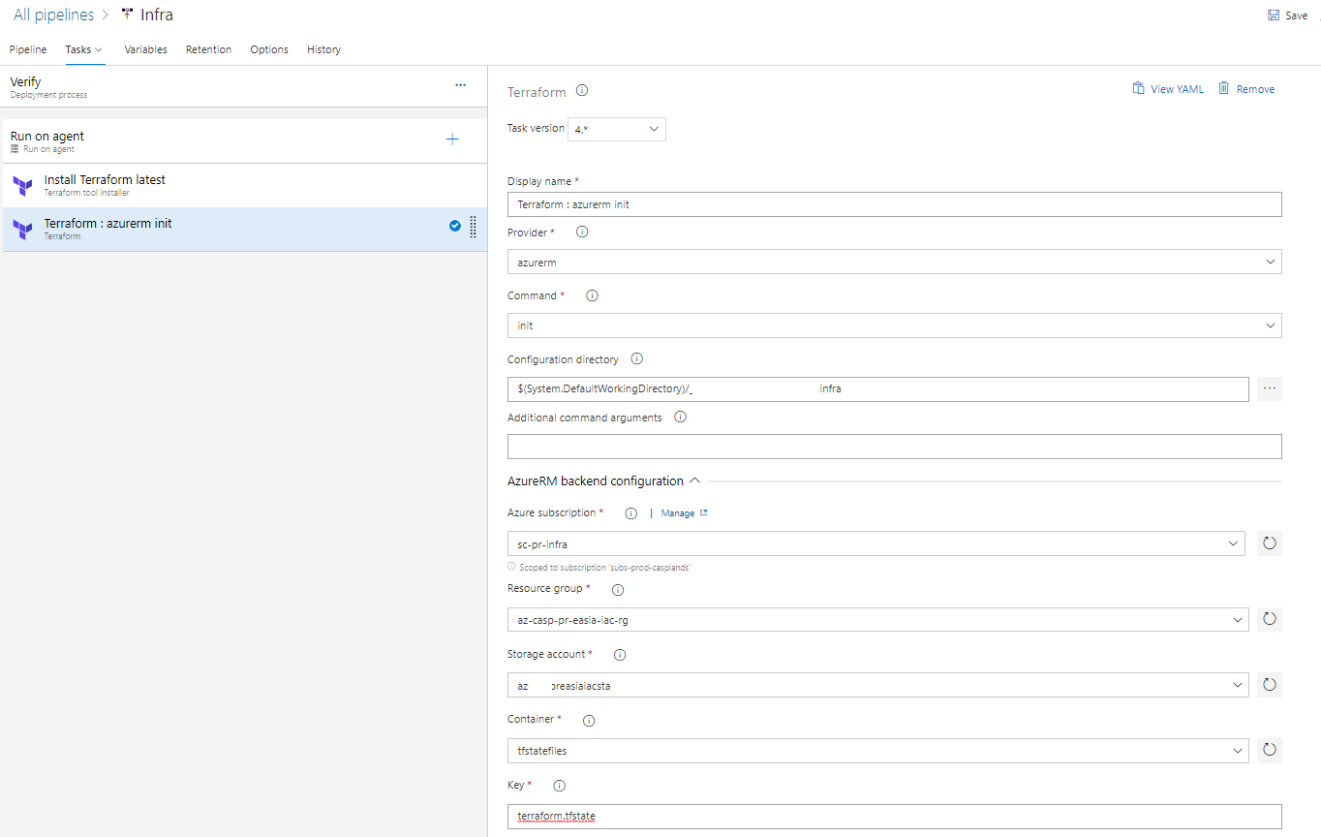
Task: Switch to the Options tab
Action: click(x=269, y=49)
